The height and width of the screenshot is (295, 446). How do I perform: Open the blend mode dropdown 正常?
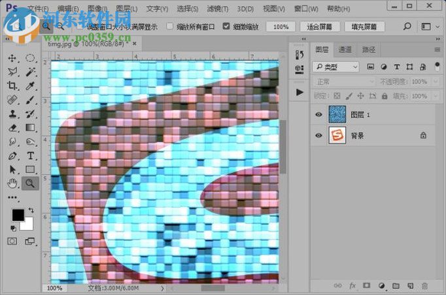click(x=345, y=82)
